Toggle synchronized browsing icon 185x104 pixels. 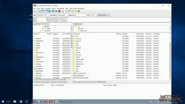click(x=75, y=11)
